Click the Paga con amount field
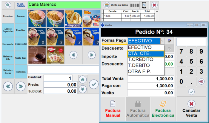Screen dimensions: 209x123 coord(150,86)
